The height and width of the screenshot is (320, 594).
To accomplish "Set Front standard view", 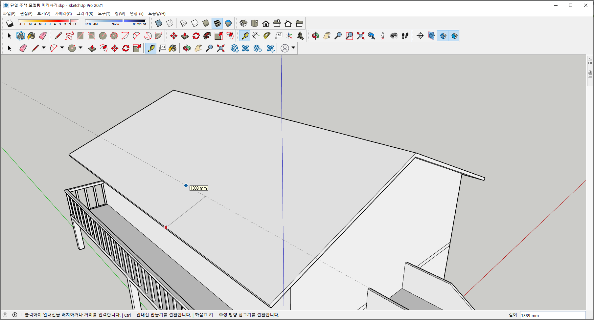I will (266, 23).
